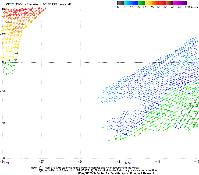The image size is (199, 175).
Task: Click the latitude label -70
Action: pyautogui.click(x=2, y=158)
